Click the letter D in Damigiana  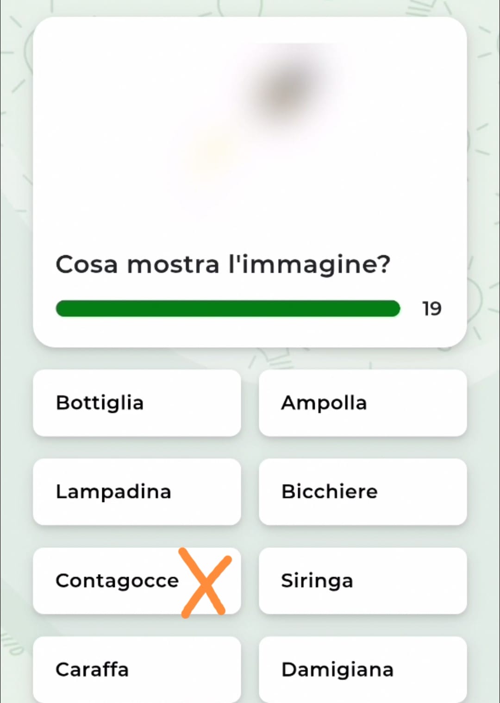pos(289,670)
